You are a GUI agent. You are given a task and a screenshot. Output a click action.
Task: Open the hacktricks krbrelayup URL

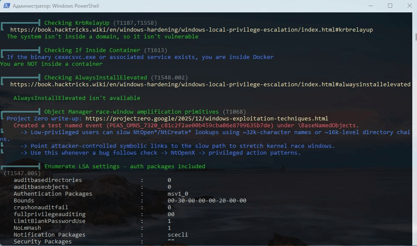click(192, 30)
